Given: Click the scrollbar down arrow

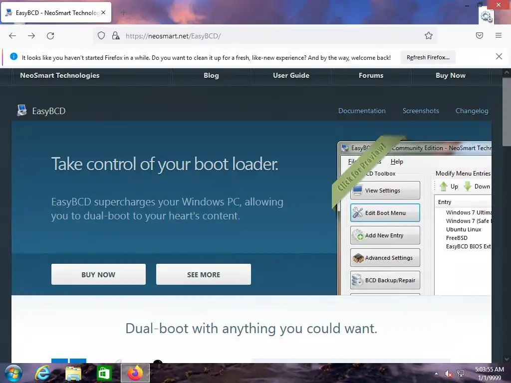Looking at the screenshot, I should (x=506, y=359).
